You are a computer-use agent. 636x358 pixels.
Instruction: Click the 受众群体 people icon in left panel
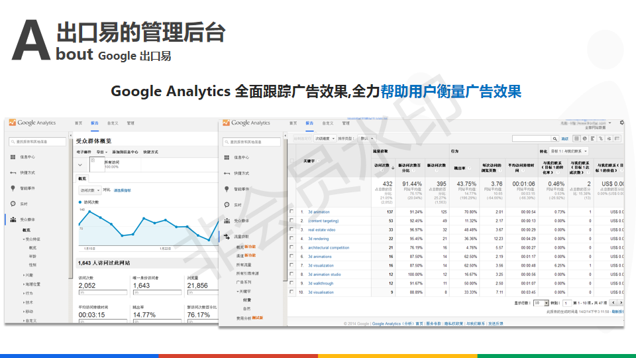pos(13,219)
